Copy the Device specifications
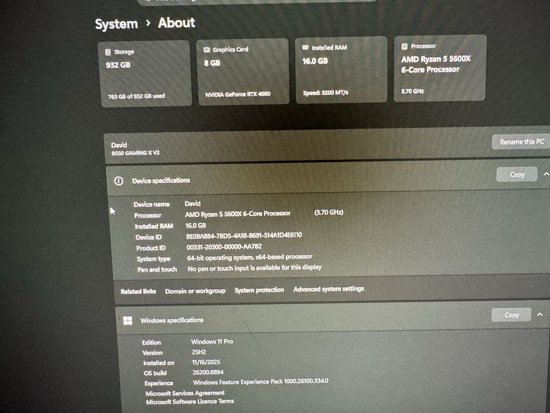The height and width of the screenshot is (413, 550). coord(516,174)
